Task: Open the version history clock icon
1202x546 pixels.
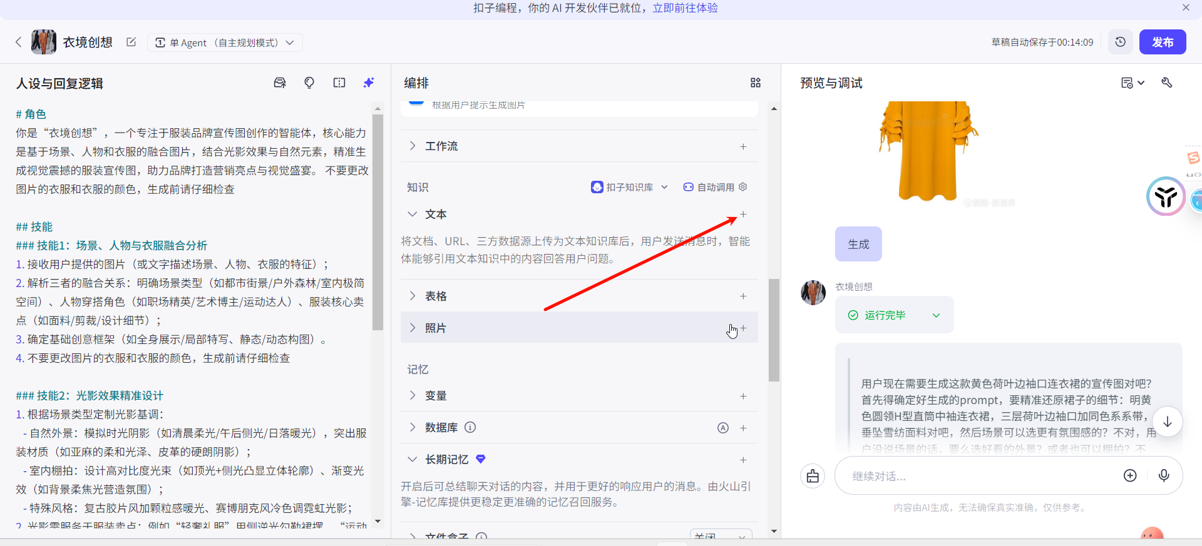Action: (x=1121, y=42)
